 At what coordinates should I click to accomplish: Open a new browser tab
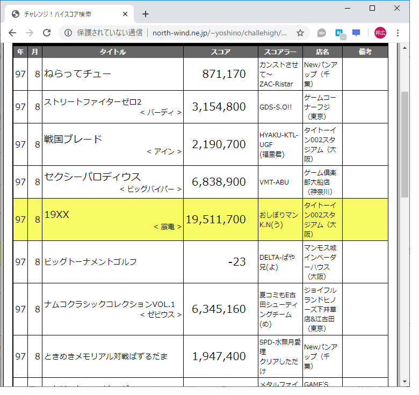pos(146,14)
